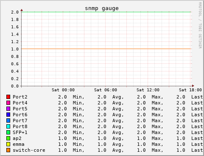Image resolution: width=204 pixels, height=156 pixels.
Task: Click the 1.0 y-axis label
Action: (x=15, y=49)
